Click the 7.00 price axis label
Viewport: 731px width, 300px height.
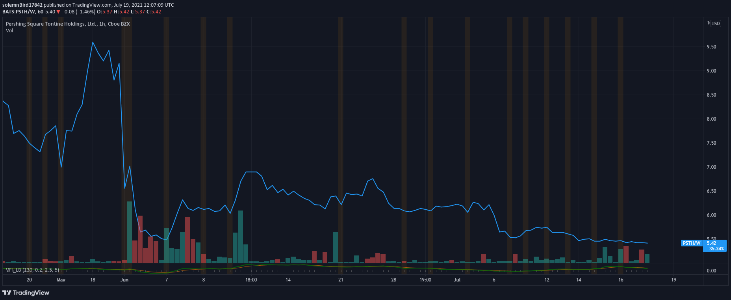tap(711, 167)
